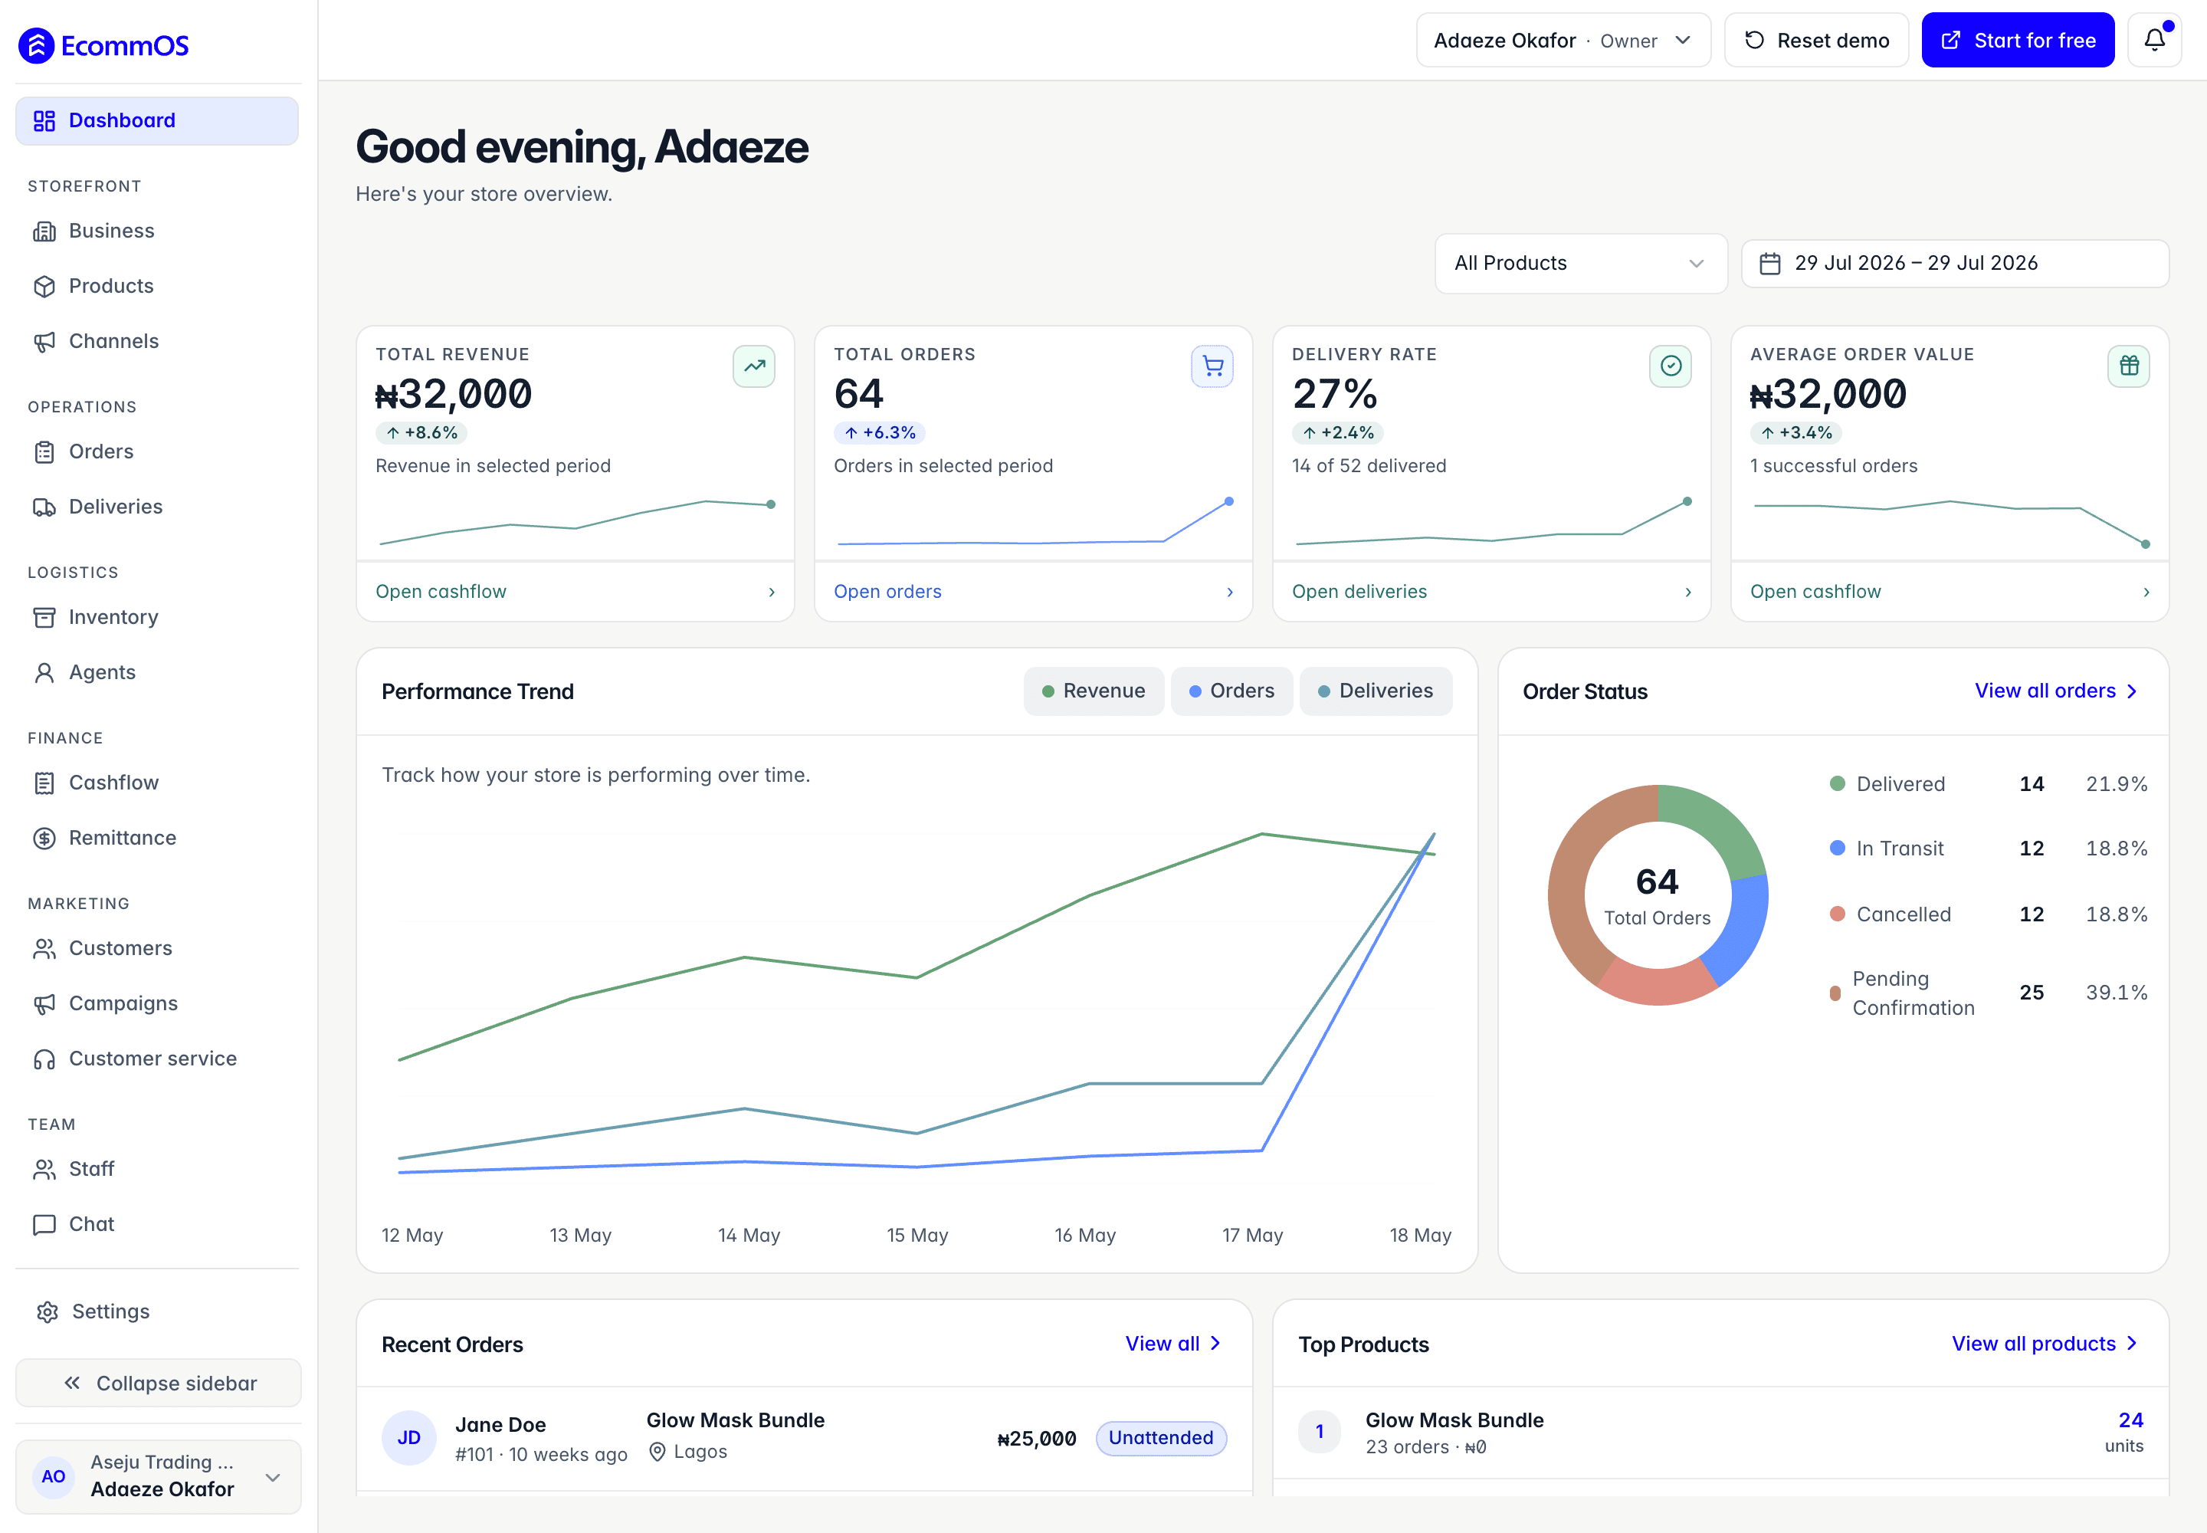Open the All Products filter dropdown
The height and width of the screenshot is (1533, 2207).
click(1580, 263)
